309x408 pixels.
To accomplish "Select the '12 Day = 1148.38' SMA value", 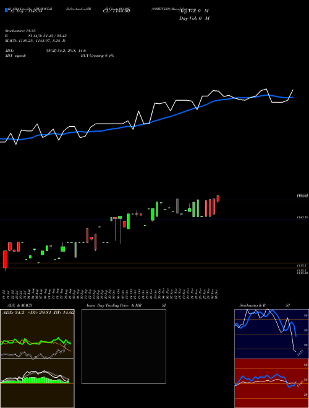I will pos(26,11).
